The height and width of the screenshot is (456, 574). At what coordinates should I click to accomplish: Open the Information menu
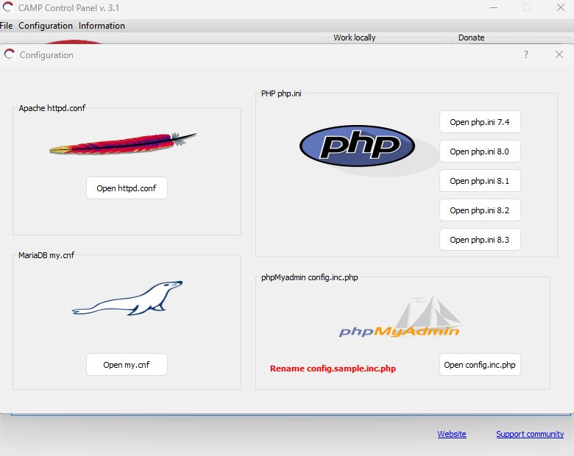tap(102, 26)
